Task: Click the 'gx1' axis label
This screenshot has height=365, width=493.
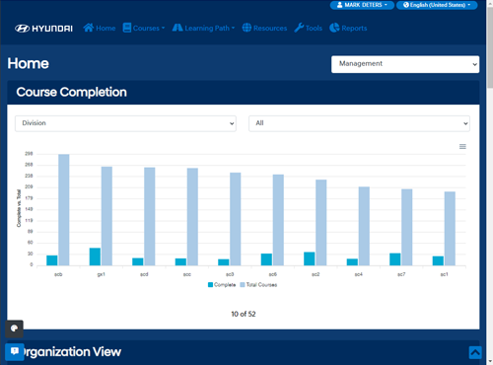Action: point(101,274)
